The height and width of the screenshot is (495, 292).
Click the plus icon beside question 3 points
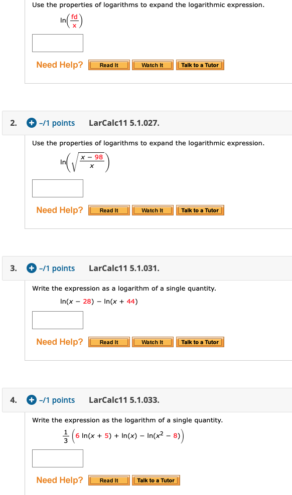[31, 268]
